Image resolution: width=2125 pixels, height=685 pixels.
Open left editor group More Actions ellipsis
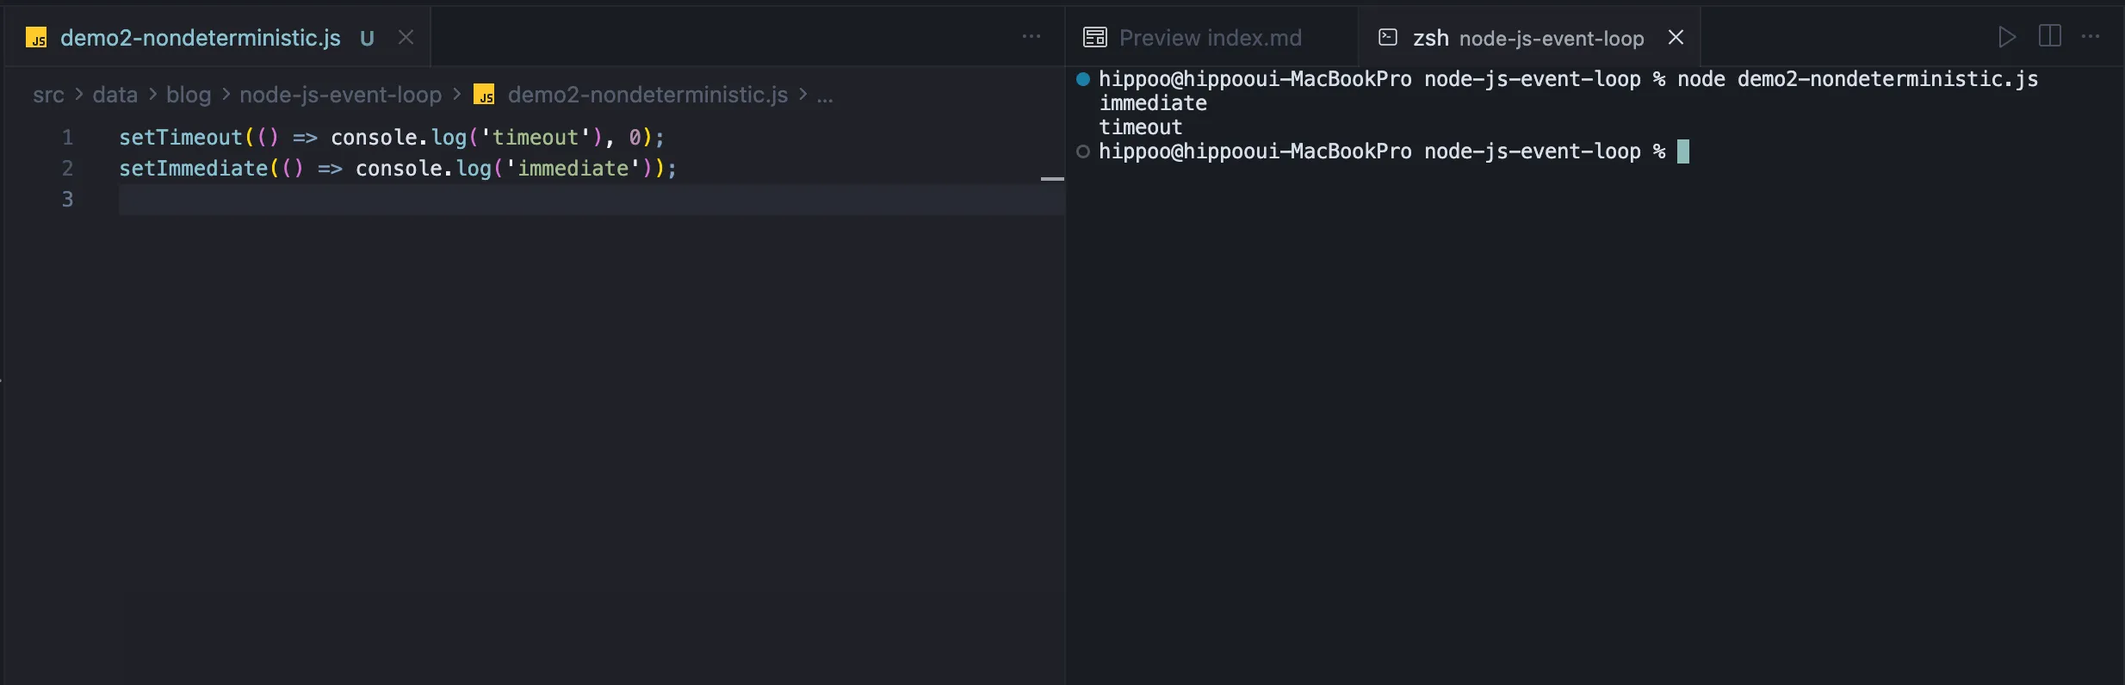click(1031, 37)
